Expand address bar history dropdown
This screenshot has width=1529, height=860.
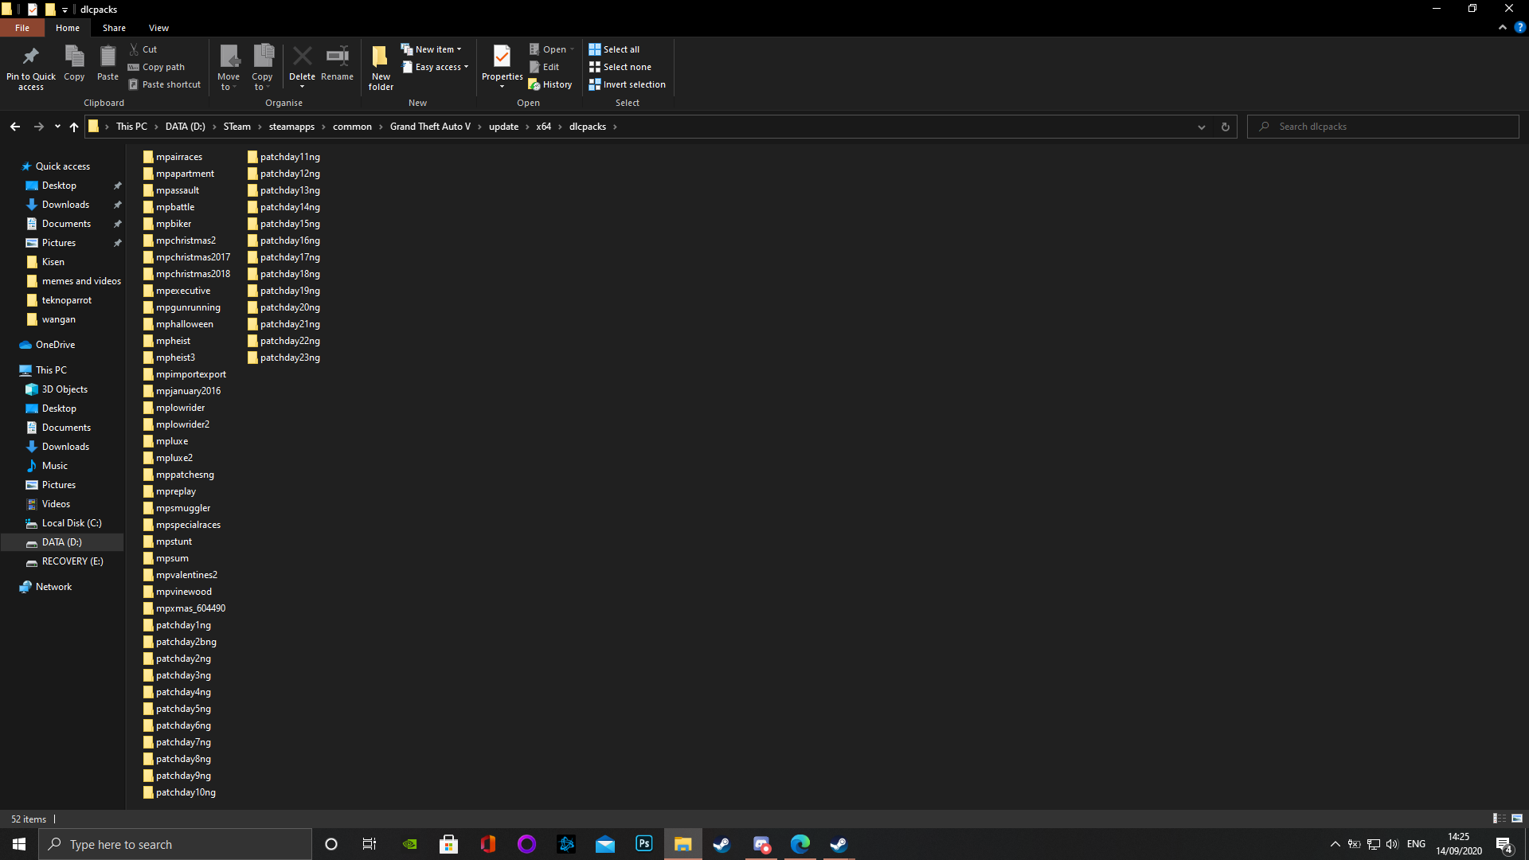1202,127
